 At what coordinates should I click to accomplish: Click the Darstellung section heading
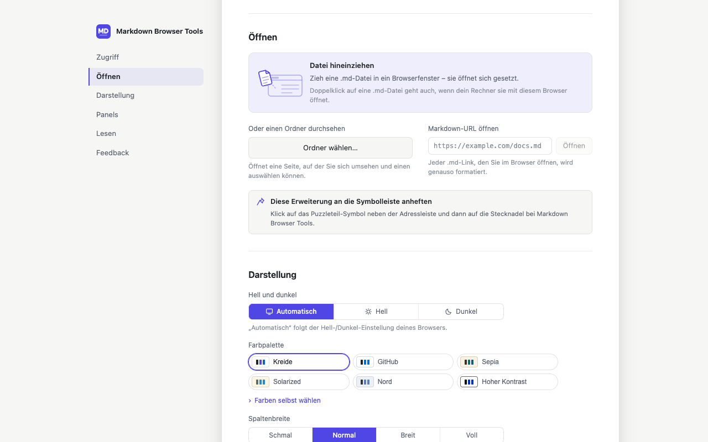tap(272, 275)
